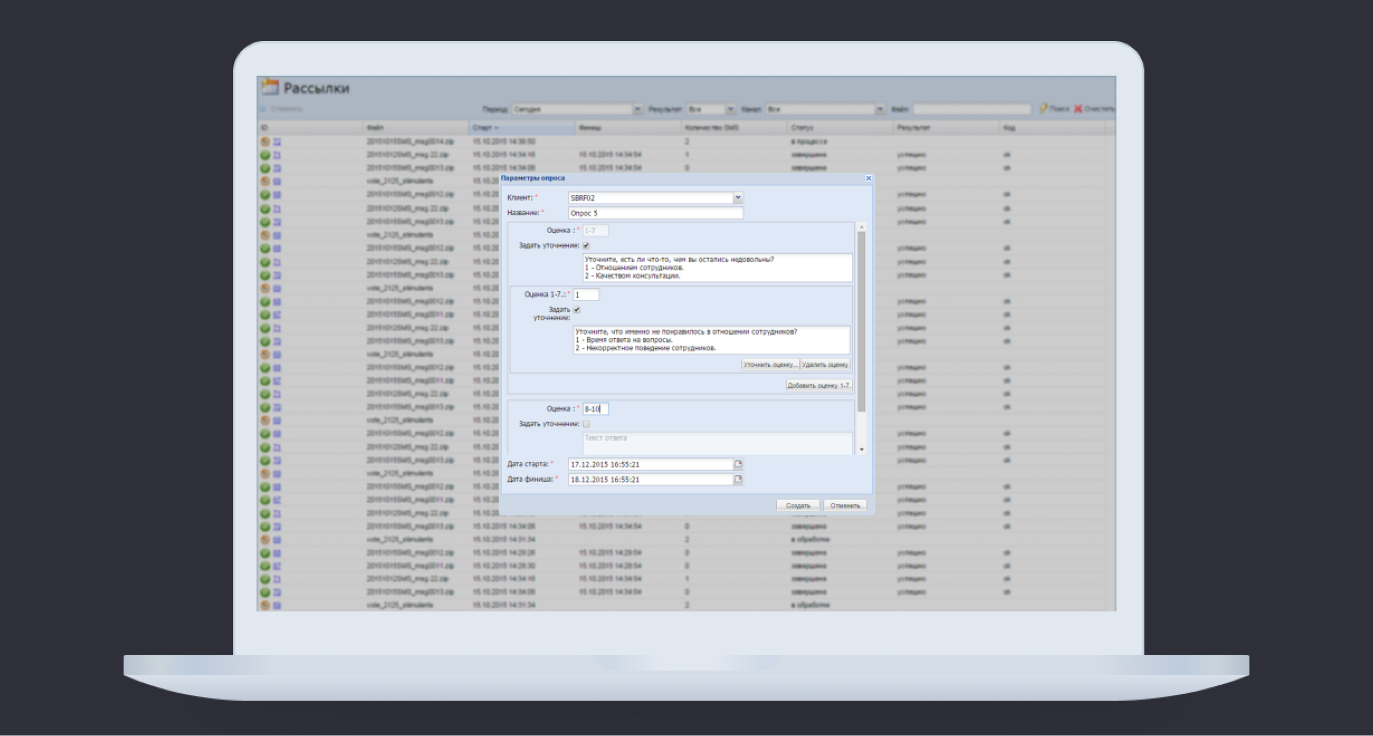This screenshot has width=1373, height=736.
Task: Click the Поиск search icon
Action: (1043, 109)
